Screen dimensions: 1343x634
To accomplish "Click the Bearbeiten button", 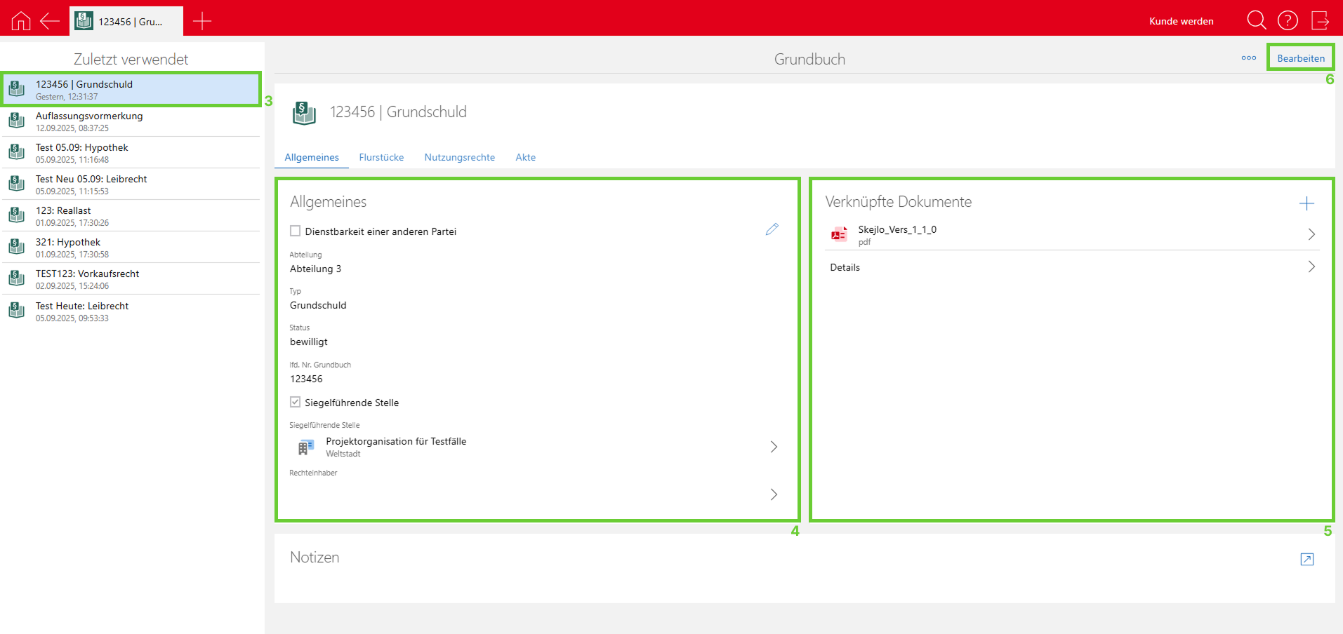I will point(1300,58).
